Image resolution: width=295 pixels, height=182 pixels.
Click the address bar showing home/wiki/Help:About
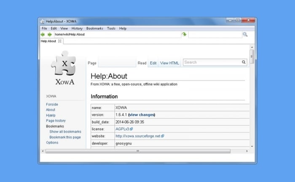(117, 35)
